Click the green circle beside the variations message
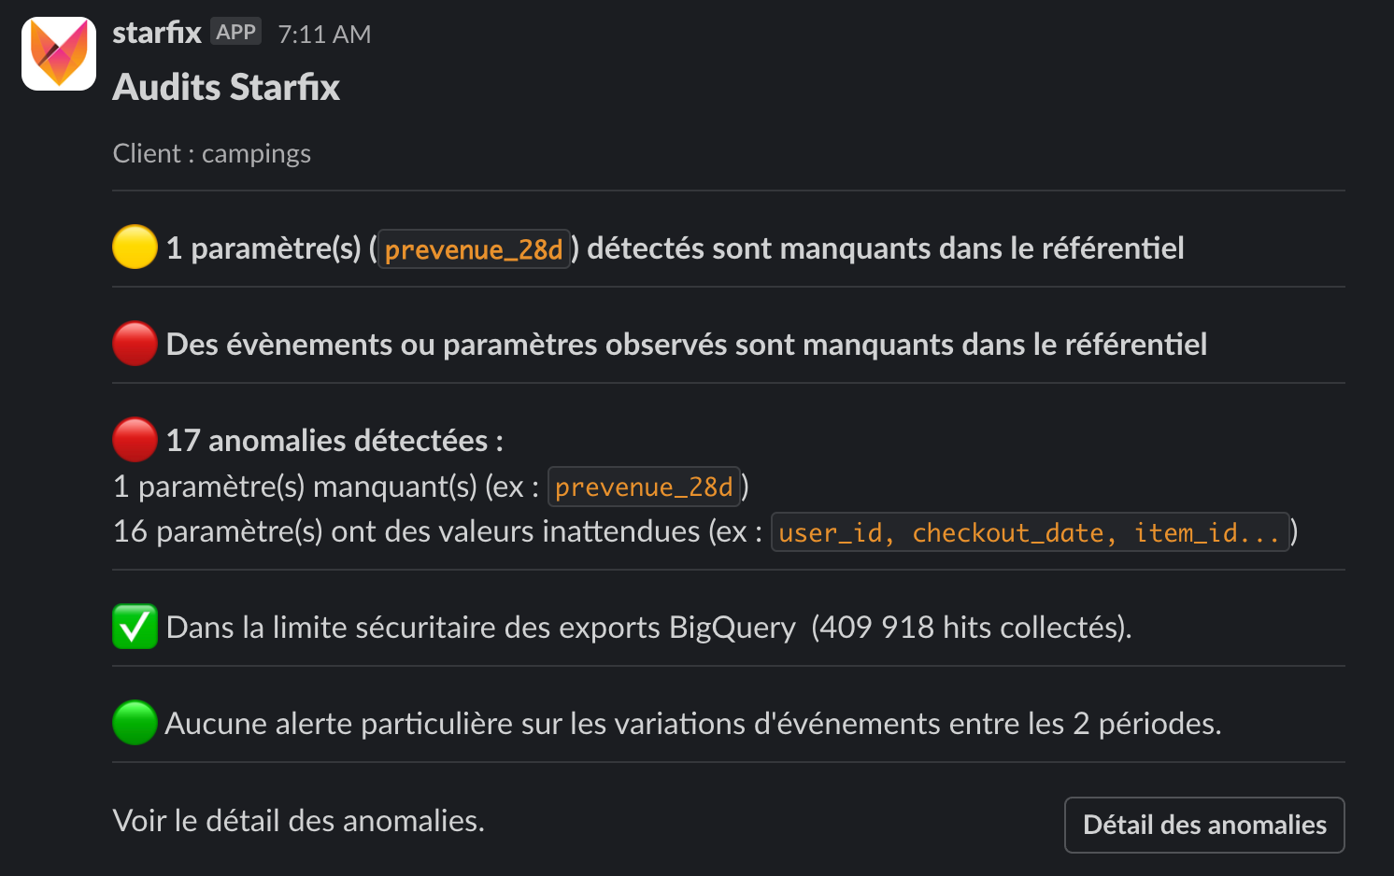This screenshot has width=1394, height=876. 134,723
